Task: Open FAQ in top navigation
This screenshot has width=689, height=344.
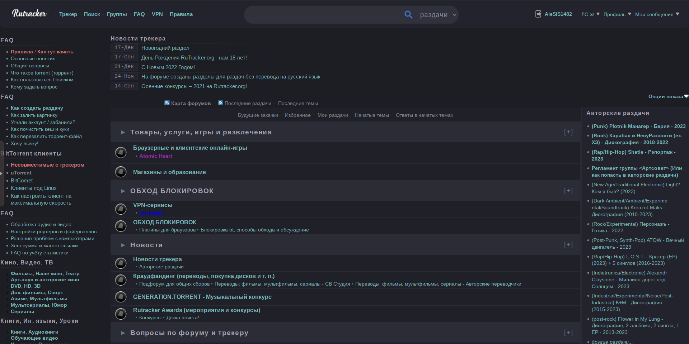Action: pyautogui.click(x=139, y=14)
